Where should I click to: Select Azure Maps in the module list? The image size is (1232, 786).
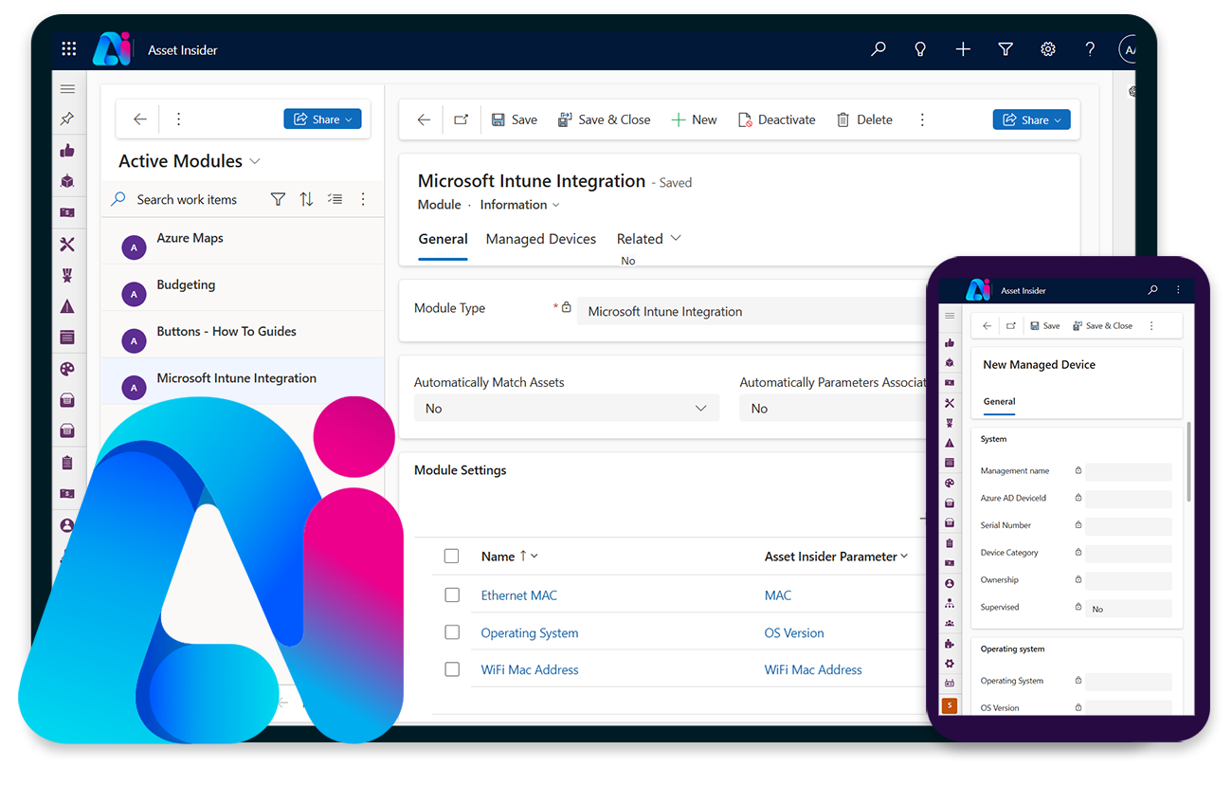[242, 240]
